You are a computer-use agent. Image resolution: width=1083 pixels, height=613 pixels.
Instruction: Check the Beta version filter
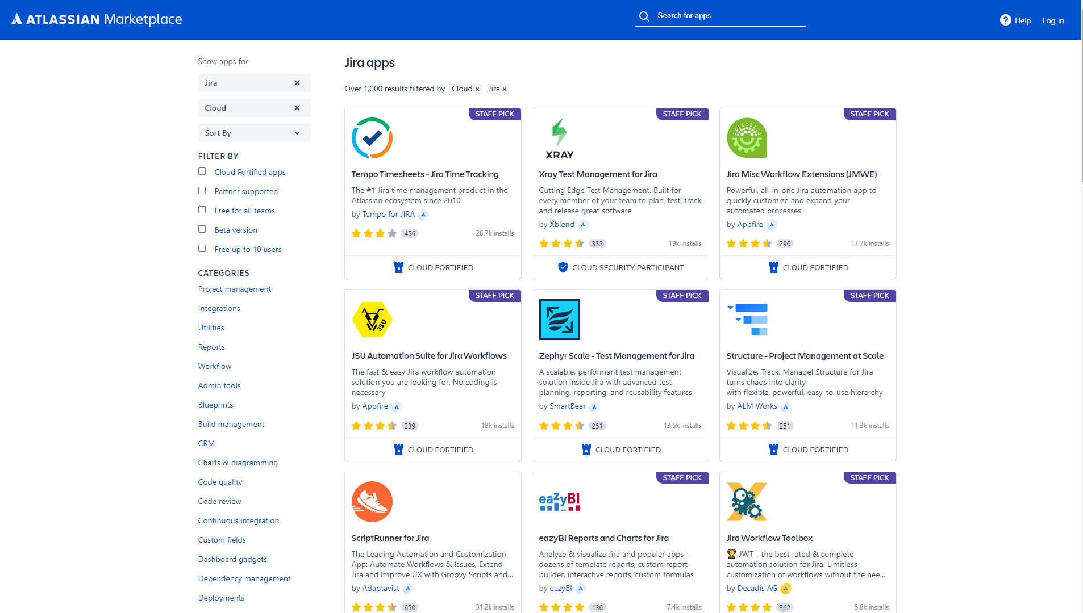pyautogui.click(x=202, y=229)
